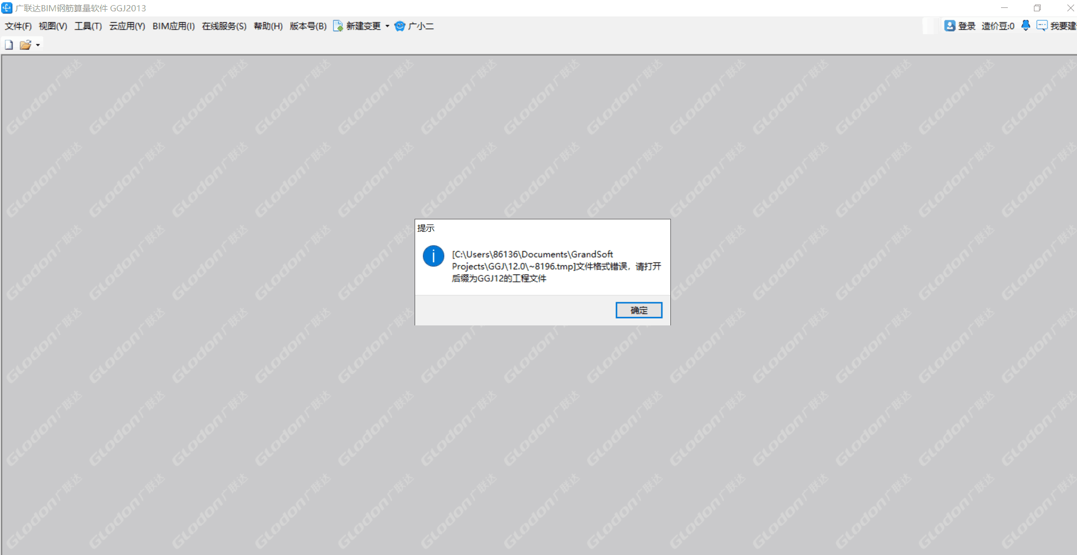The width and height of the screenshot is (1077, 555).
Task: Expand the 新建变更 dropdown arrow
Action: point(387,26)
